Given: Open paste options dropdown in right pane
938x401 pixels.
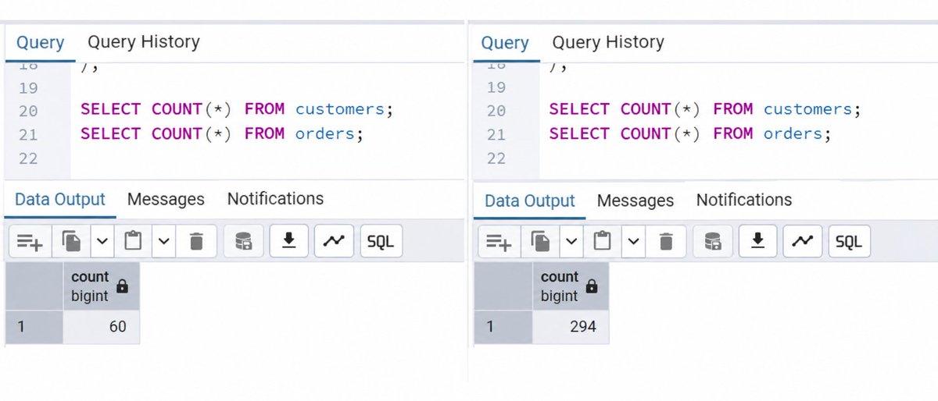Looking at the screenshot, I should (632, 242).
